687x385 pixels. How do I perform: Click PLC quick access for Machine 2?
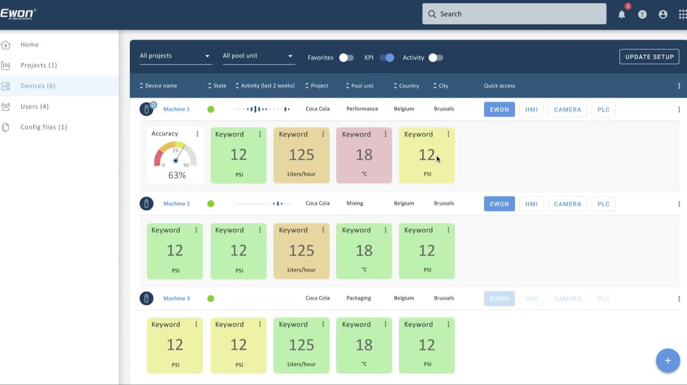[603, 204]
